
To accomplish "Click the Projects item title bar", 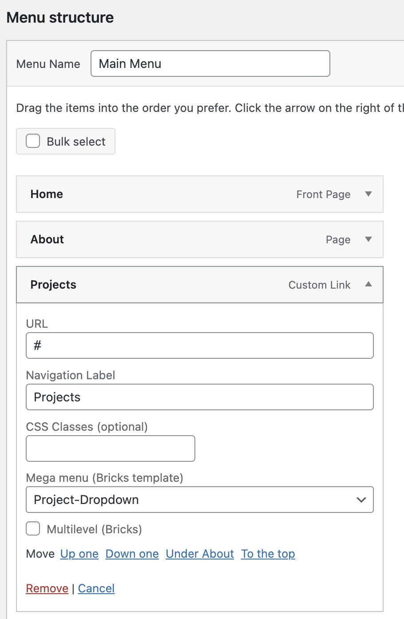I will [x=200, y=285].
